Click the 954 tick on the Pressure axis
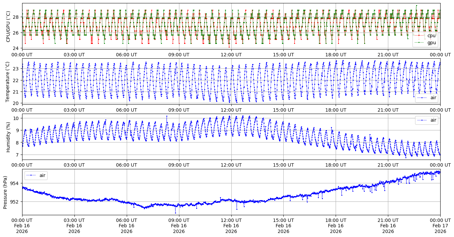 click(15, 183)
